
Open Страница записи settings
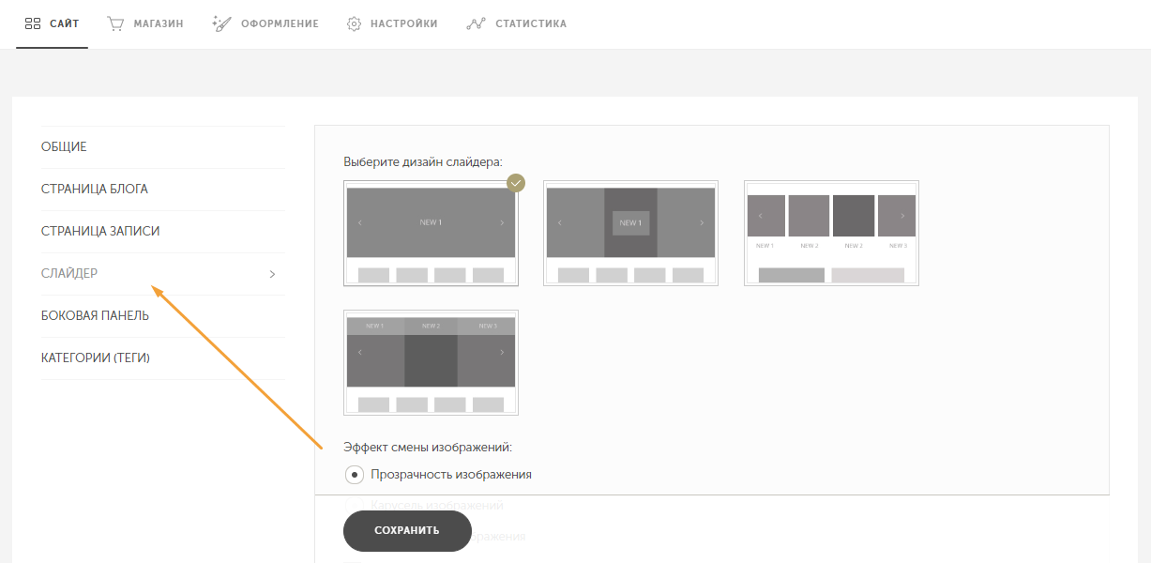162,232
